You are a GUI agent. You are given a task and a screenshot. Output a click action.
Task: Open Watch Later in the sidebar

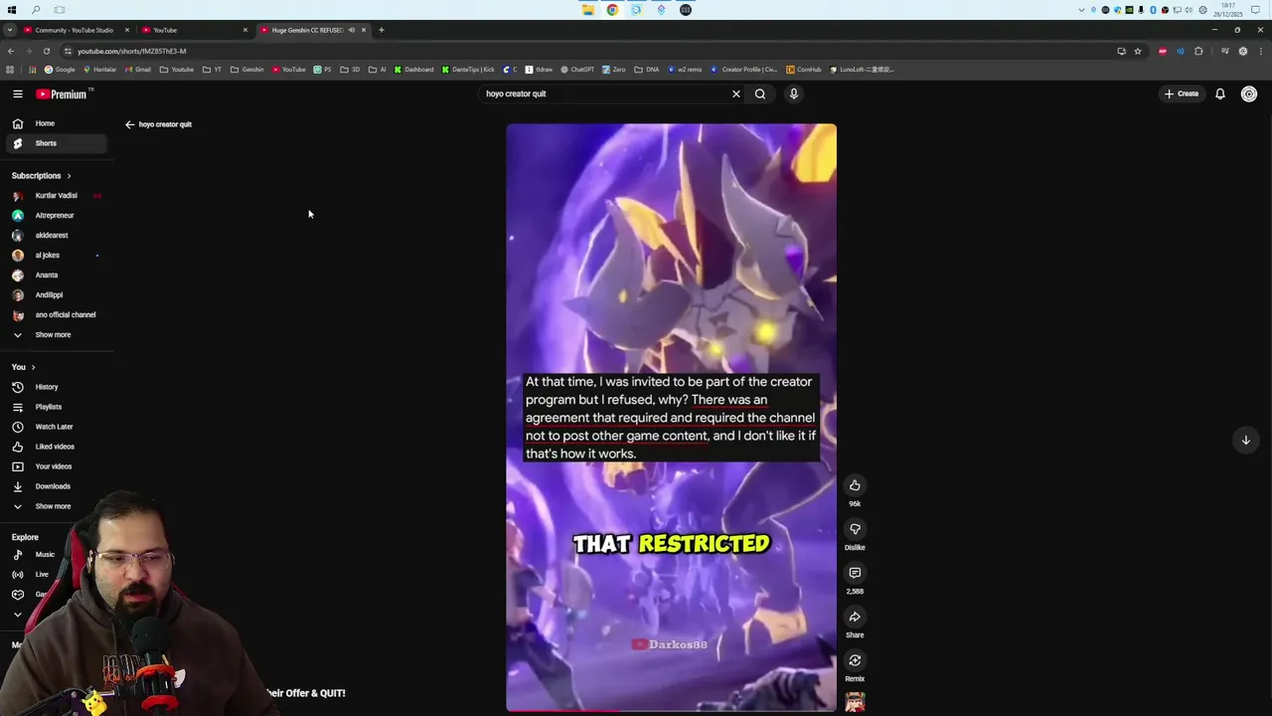pyautogui.click(x=55, y=427)
